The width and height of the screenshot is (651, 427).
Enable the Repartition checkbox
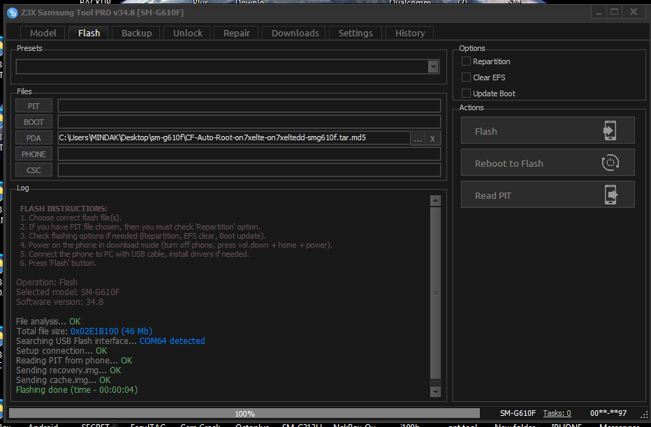(466, 61)
